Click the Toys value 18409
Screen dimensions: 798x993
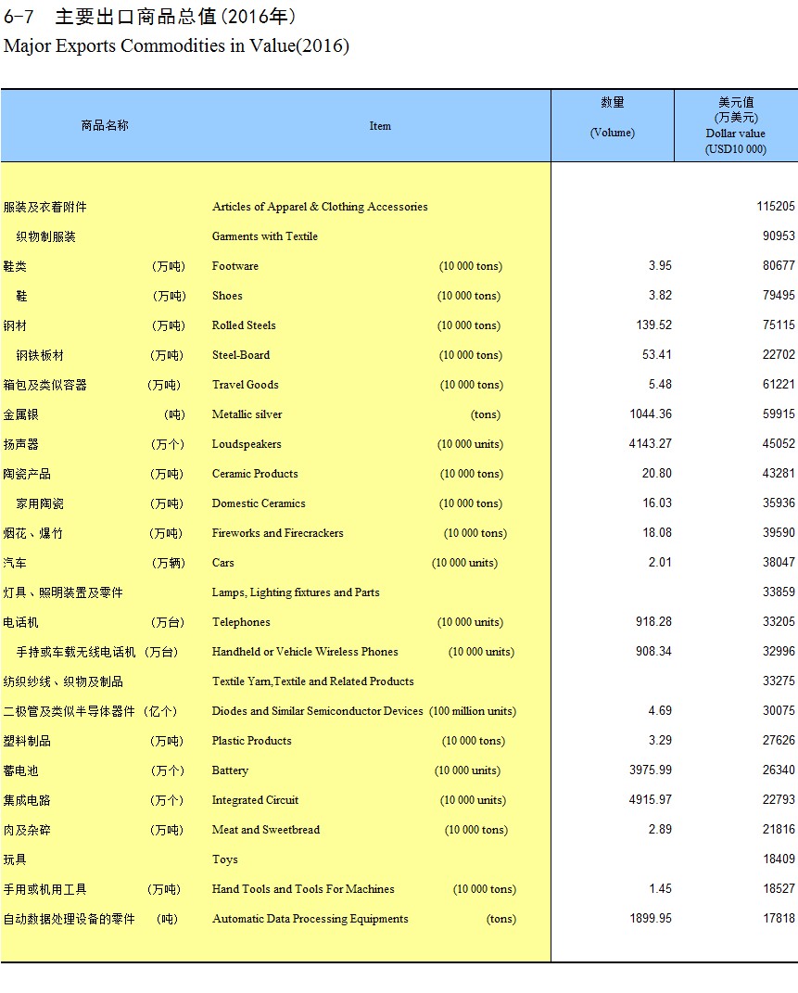779,859
